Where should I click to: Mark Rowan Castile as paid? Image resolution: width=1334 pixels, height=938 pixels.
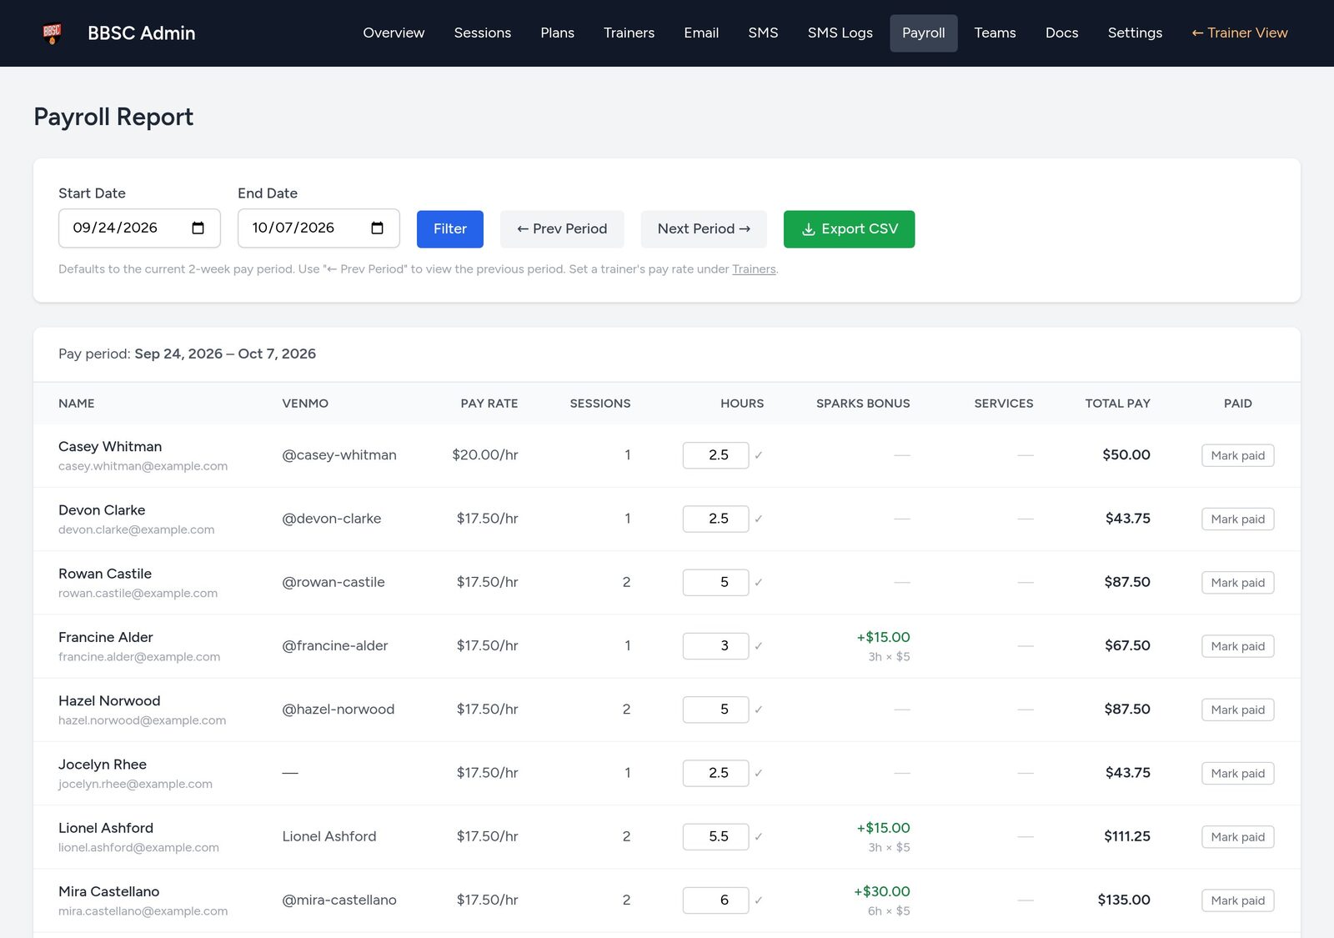pos(1237,583)
